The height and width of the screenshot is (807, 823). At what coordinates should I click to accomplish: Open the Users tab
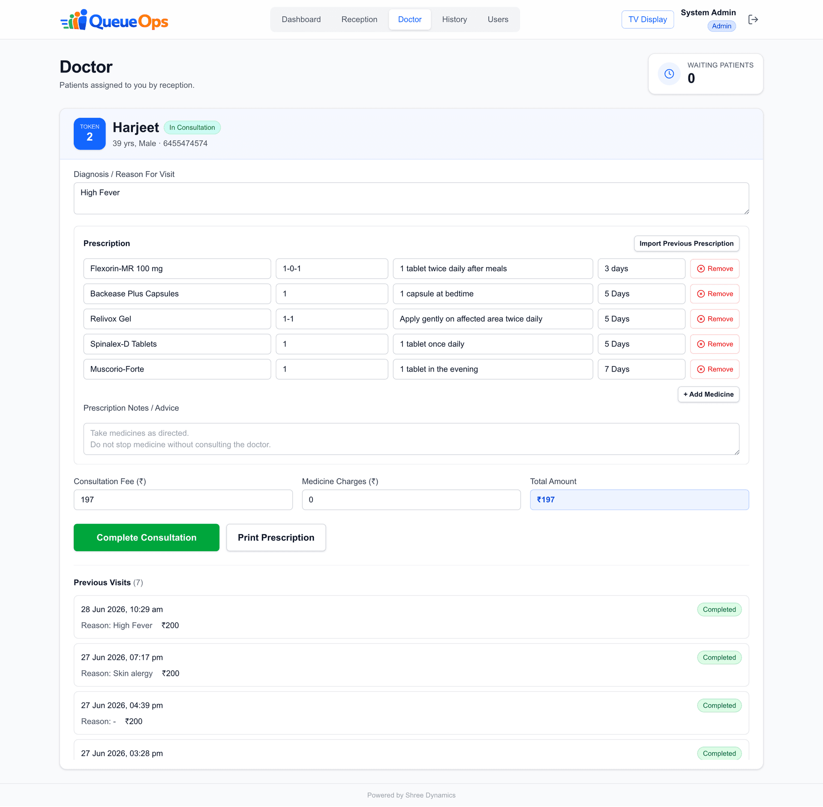pyautogui.click(x=498, y=19)
